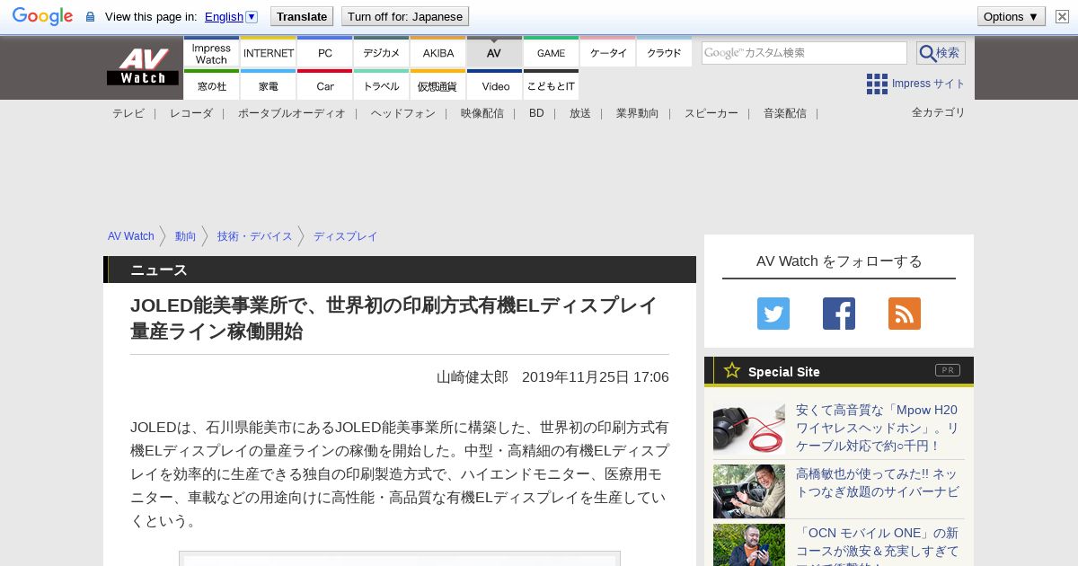Go to ヘッドフォン category
The width and height of the screenshot is (1078, 566).
click(403, 113)
